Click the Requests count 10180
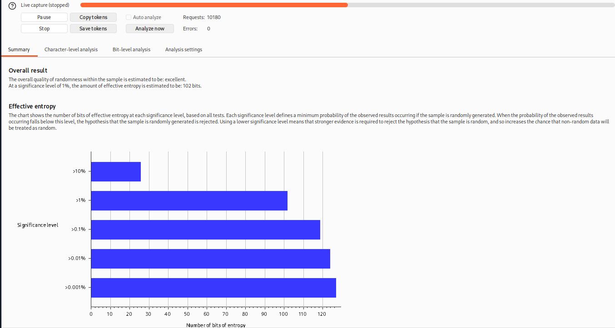Viewport: 615px width, 328px height. click(213, 17)
